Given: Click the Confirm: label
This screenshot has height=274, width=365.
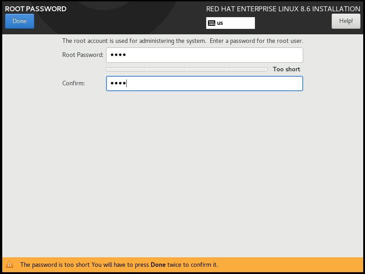Looking at the screenshot, I should (x=74, y=84).
